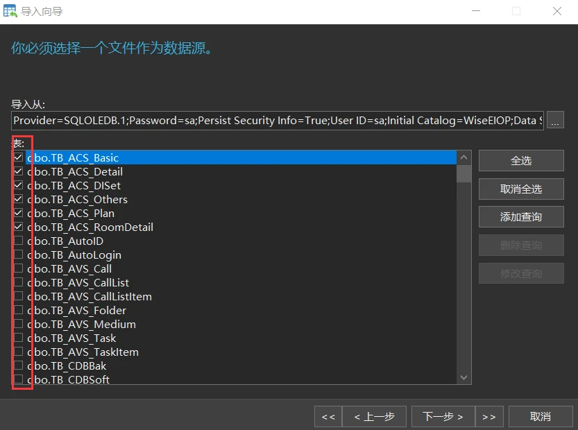
Task: Select the dbo.TB_AVS_Call row text
Action: 69,268
